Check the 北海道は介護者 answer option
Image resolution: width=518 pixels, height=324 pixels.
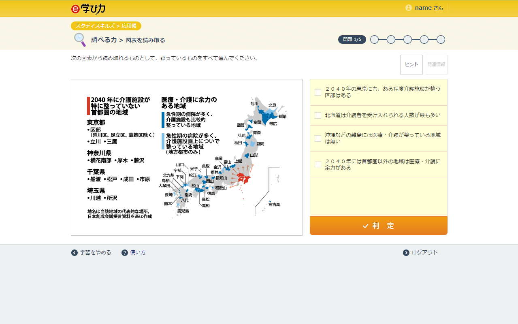(x=318, y=115)
